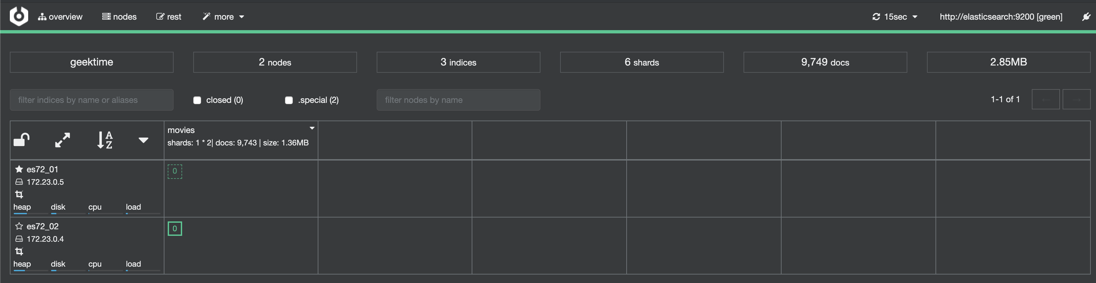Click the 2 nodes stat box
This screenshot has height=283, width=1096.
click(275, 62)
